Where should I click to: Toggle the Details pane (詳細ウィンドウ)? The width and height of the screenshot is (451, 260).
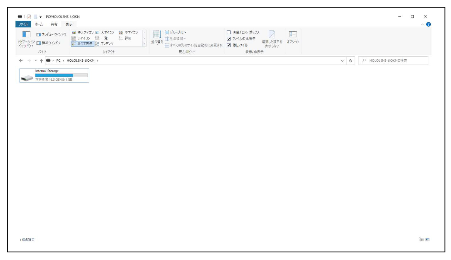click(x=48, y=43)
